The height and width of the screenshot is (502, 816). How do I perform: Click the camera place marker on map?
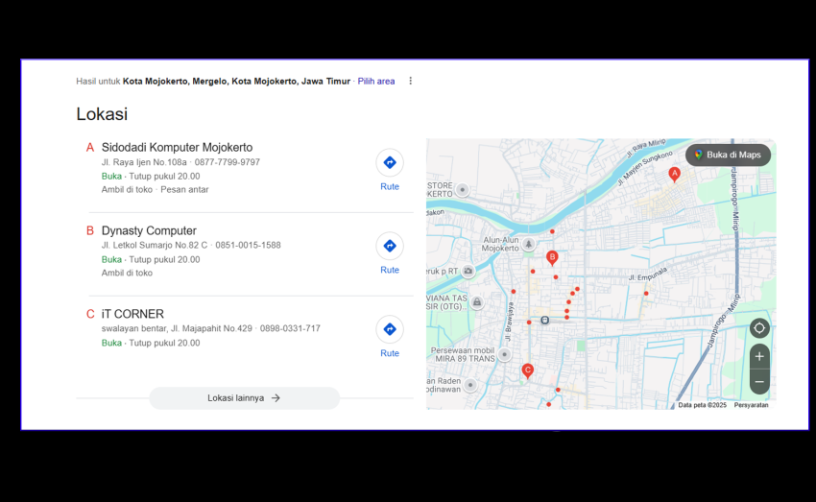468,271
